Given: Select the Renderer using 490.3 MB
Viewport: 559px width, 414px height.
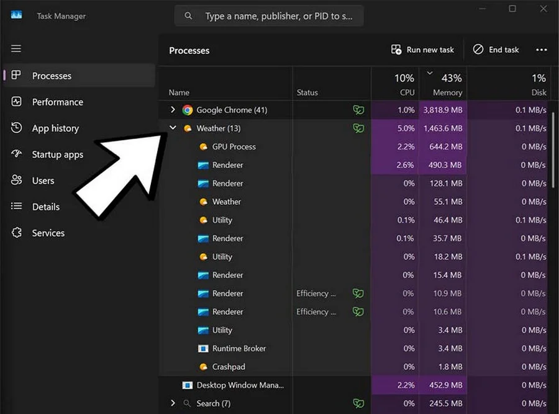Looking at the screenshot, I should point(353,165).
